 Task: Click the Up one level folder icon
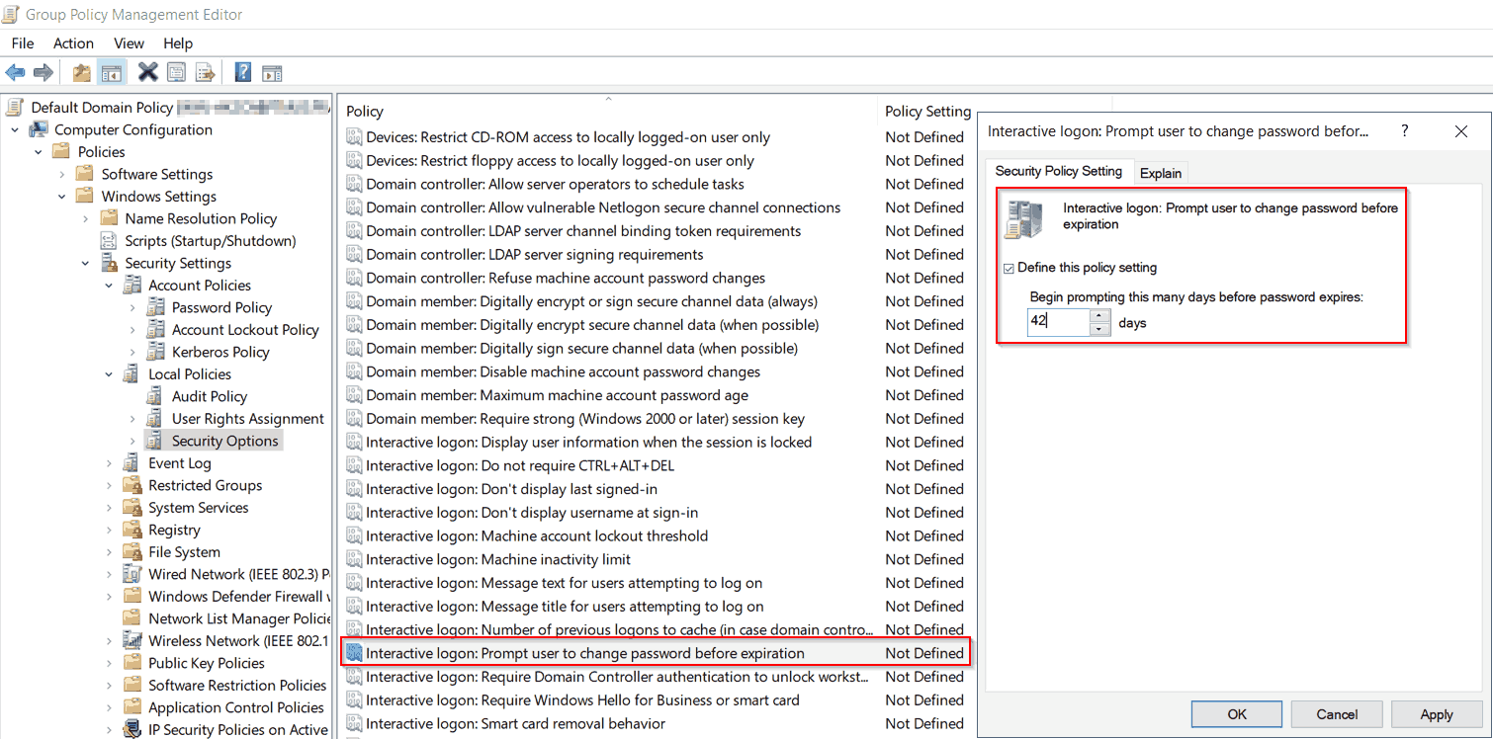(81, 71)
